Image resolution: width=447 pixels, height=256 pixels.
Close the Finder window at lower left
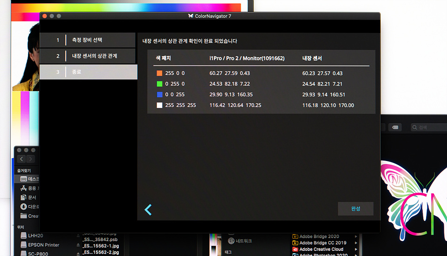tap(19, 150)
